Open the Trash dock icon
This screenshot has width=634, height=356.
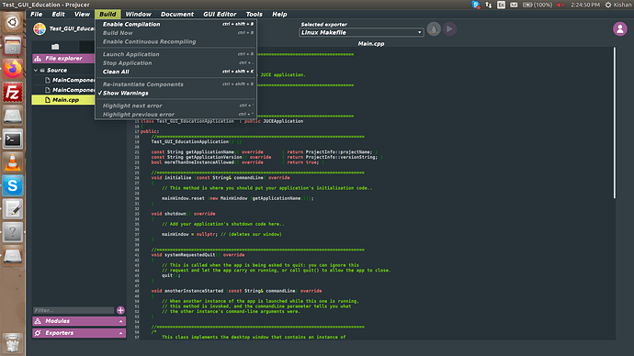coord(13,343)
